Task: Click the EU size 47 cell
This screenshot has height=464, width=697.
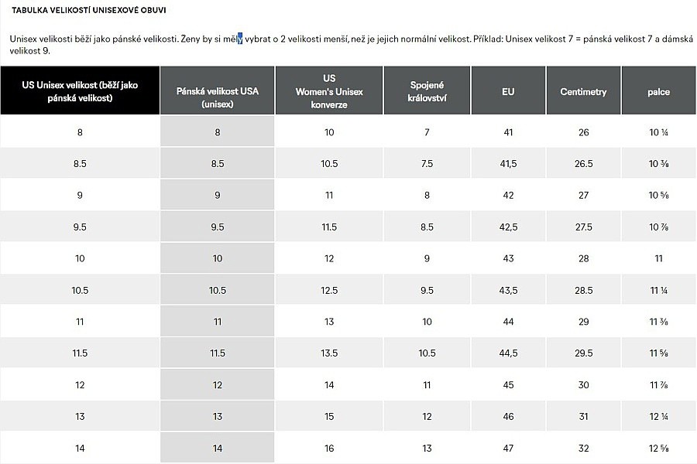Action: click(508, 448)
